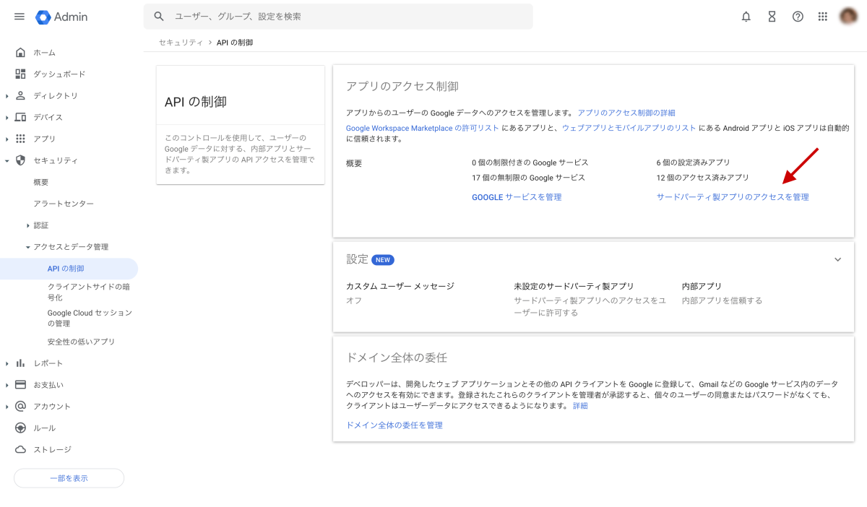
Task: Open Google Cloud セッションの管理 item
Action: [90, 318]
